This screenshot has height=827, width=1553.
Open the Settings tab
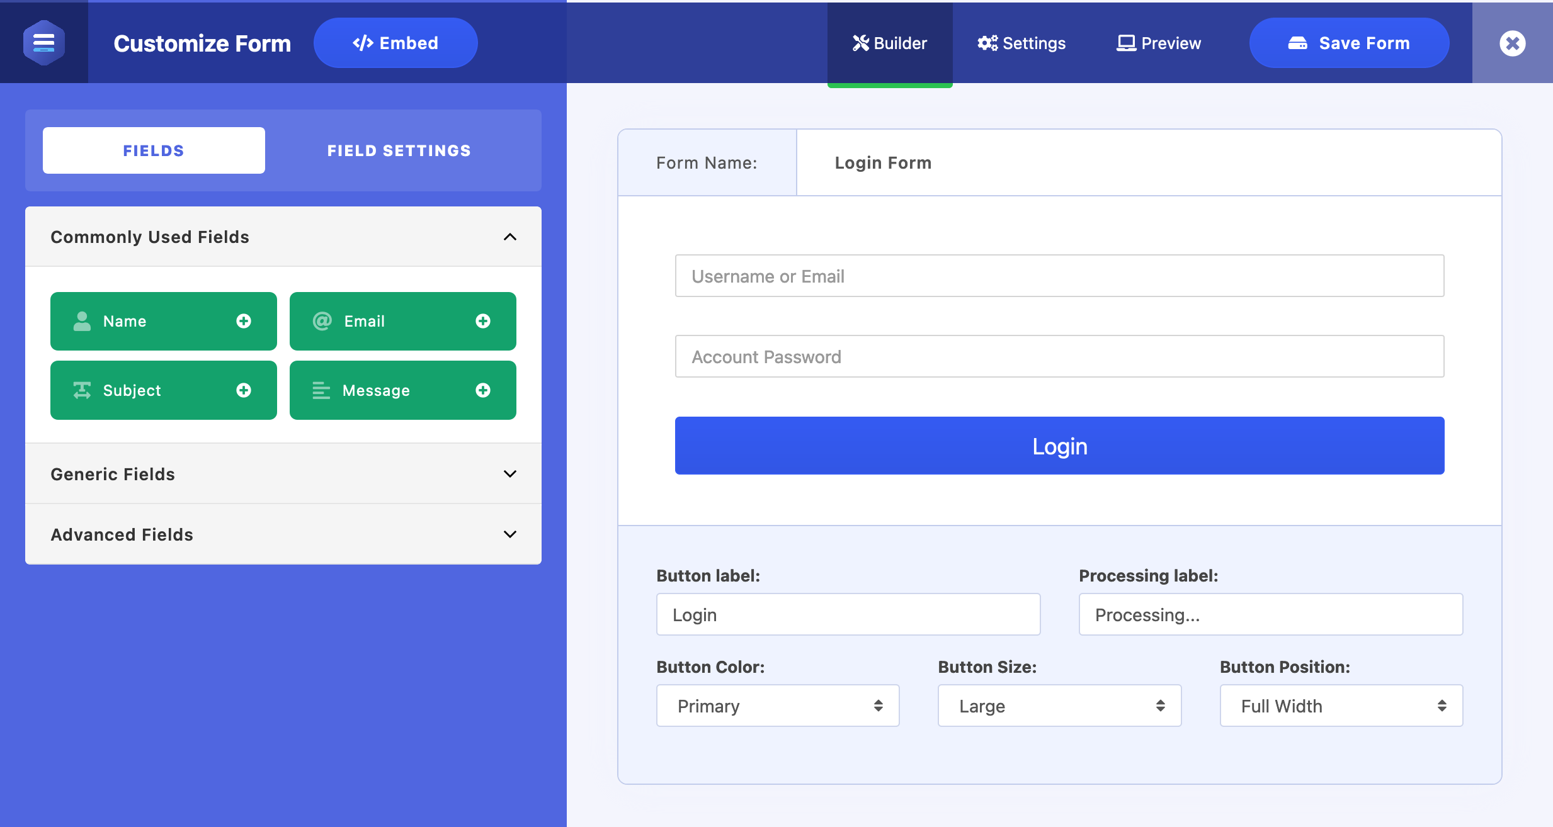1021,43
